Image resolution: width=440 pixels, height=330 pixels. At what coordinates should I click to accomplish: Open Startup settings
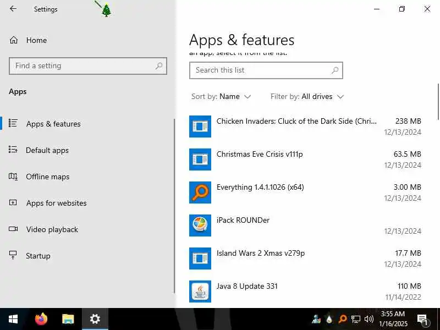[38, 256]
